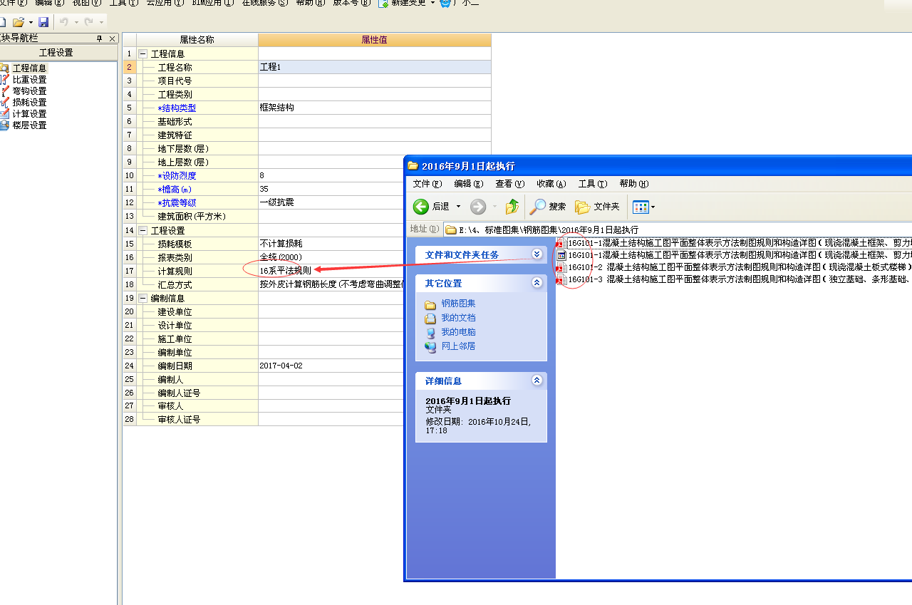Select 损耗设置 in the navigation list

29,103
